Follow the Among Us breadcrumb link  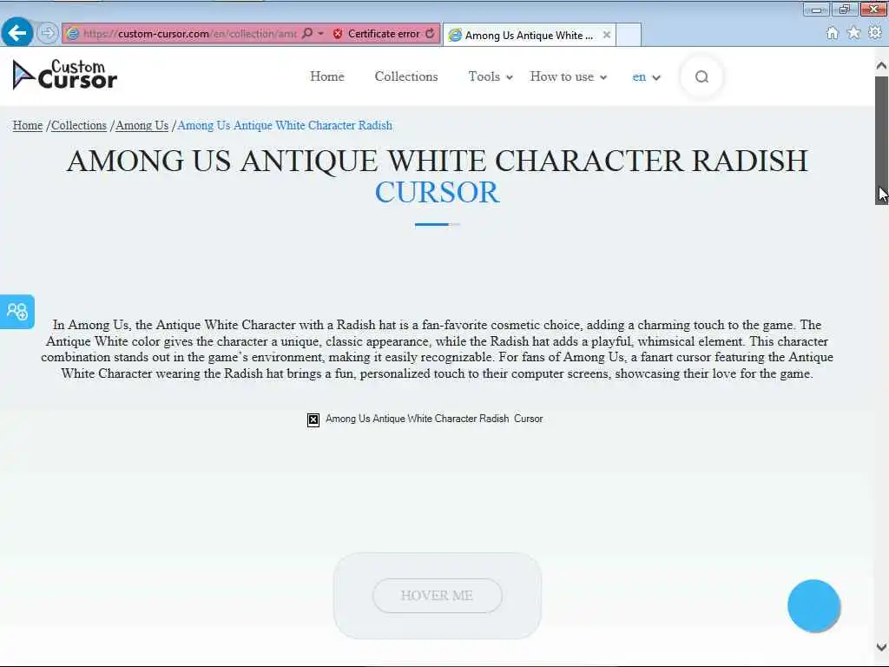pyautogui.click(x=142, y=125)
